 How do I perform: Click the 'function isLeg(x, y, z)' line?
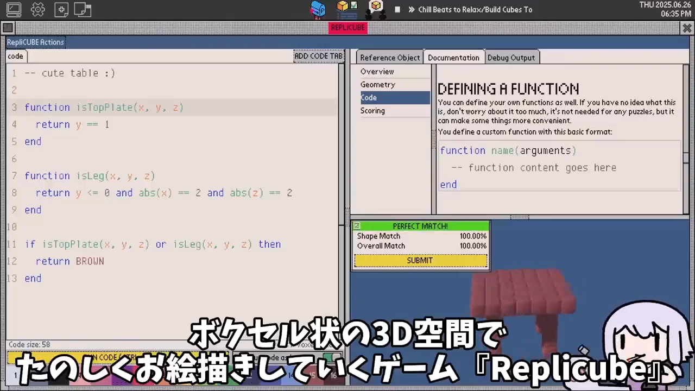click(x=90, y=176)
